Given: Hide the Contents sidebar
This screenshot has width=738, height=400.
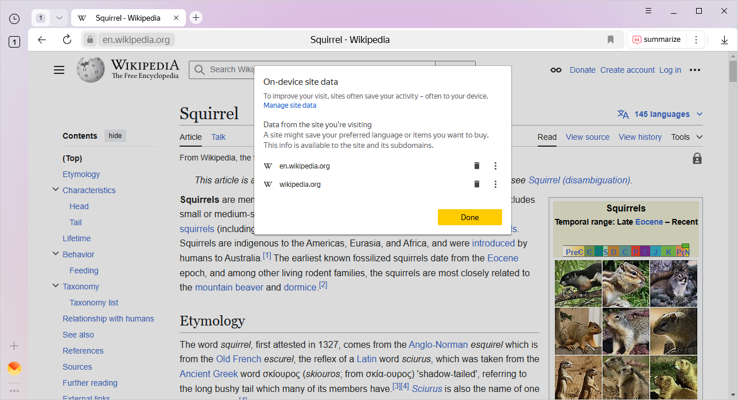Looking at the screenshot, I should tap(115, 136).
